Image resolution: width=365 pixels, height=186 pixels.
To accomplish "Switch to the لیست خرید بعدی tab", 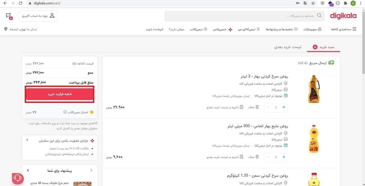I will point(288,47).
